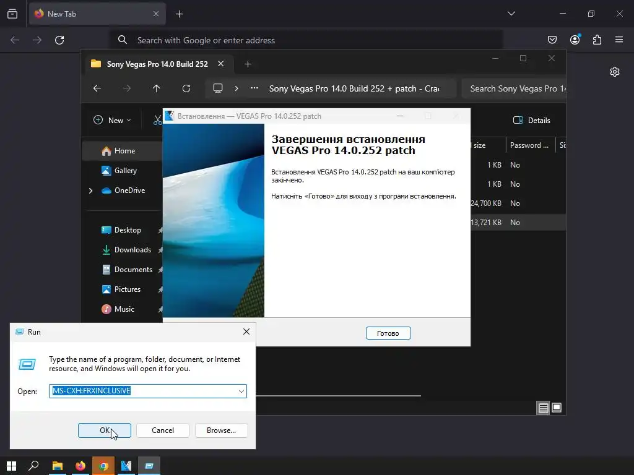Close the Firefox New Tab tab
This screenshot has width=634, height=475.
(x=155, y=14)
